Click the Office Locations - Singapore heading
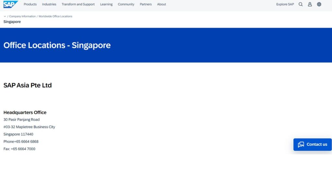The image size is (332, 185). tap(57, 45)
